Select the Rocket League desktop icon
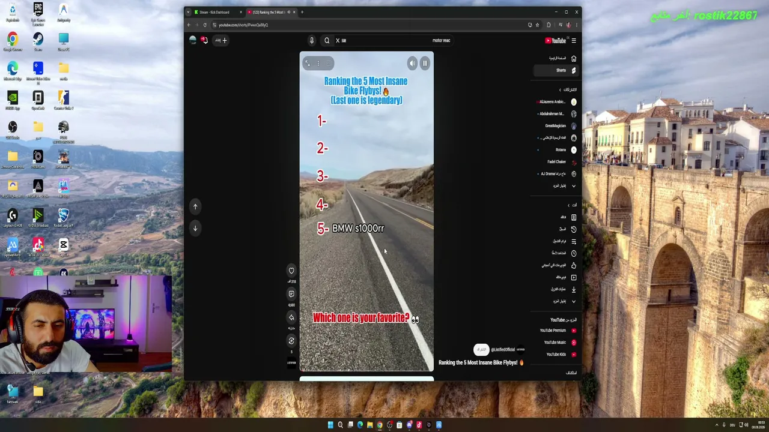The width and height of the screenshot is (769, 432). pyautogui.click(x=63, y=218)
